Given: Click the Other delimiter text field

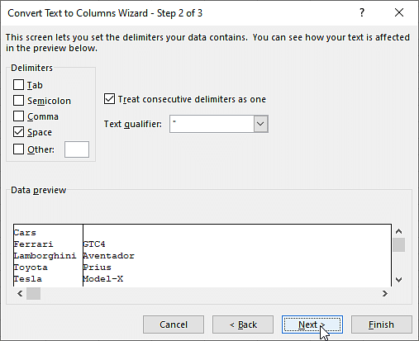Looking at the screenshot, I should click(x=77, y=149).
